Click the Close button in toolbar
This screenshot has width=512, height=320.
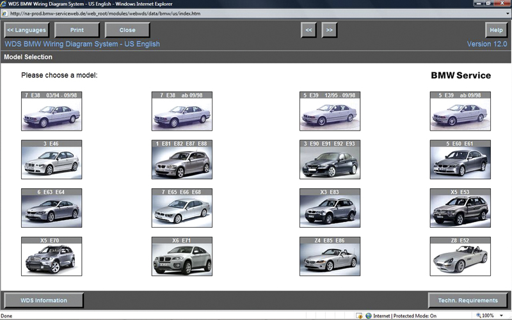coord(127,30)
